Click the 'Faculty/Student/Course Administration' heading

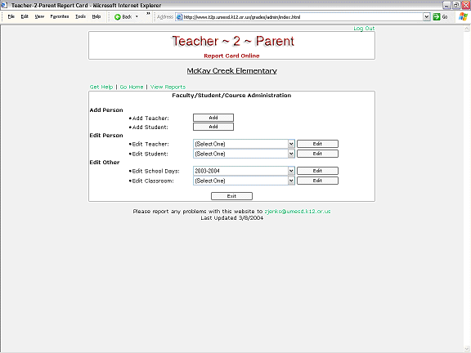coord(231,96)
